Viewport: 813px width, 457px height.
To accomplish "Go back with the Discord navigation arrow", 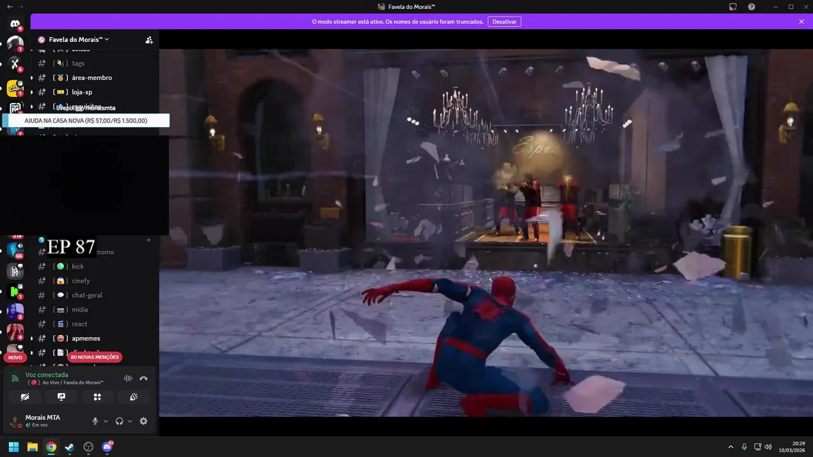I will [x=10, y=6].
